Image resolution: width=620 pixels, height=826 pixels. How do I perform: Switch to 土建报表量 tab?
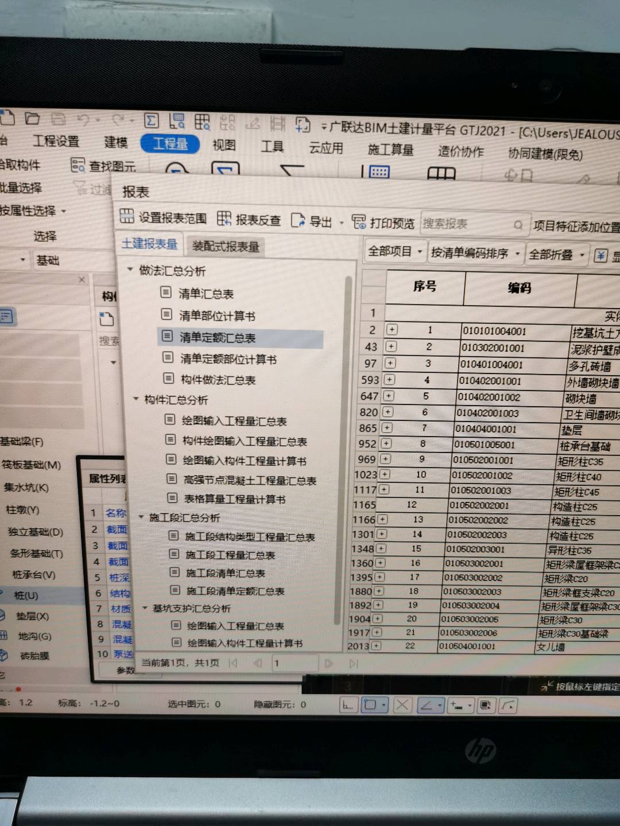(x=149, y=244)
